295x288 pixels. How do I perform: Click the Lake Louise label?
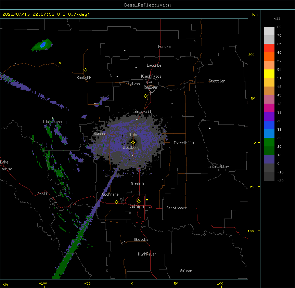click(6, 166)
